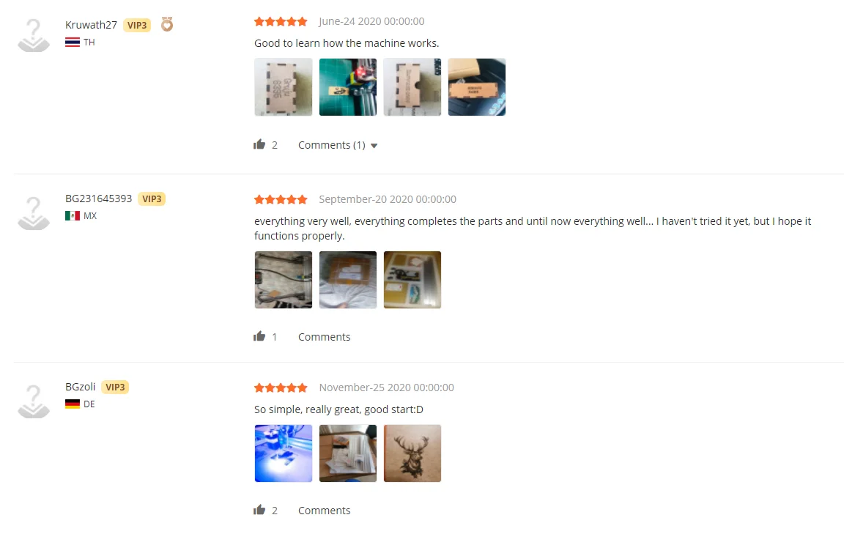
Task: Open the engraved deer image thumbnail
Action: tap(412, 453)
